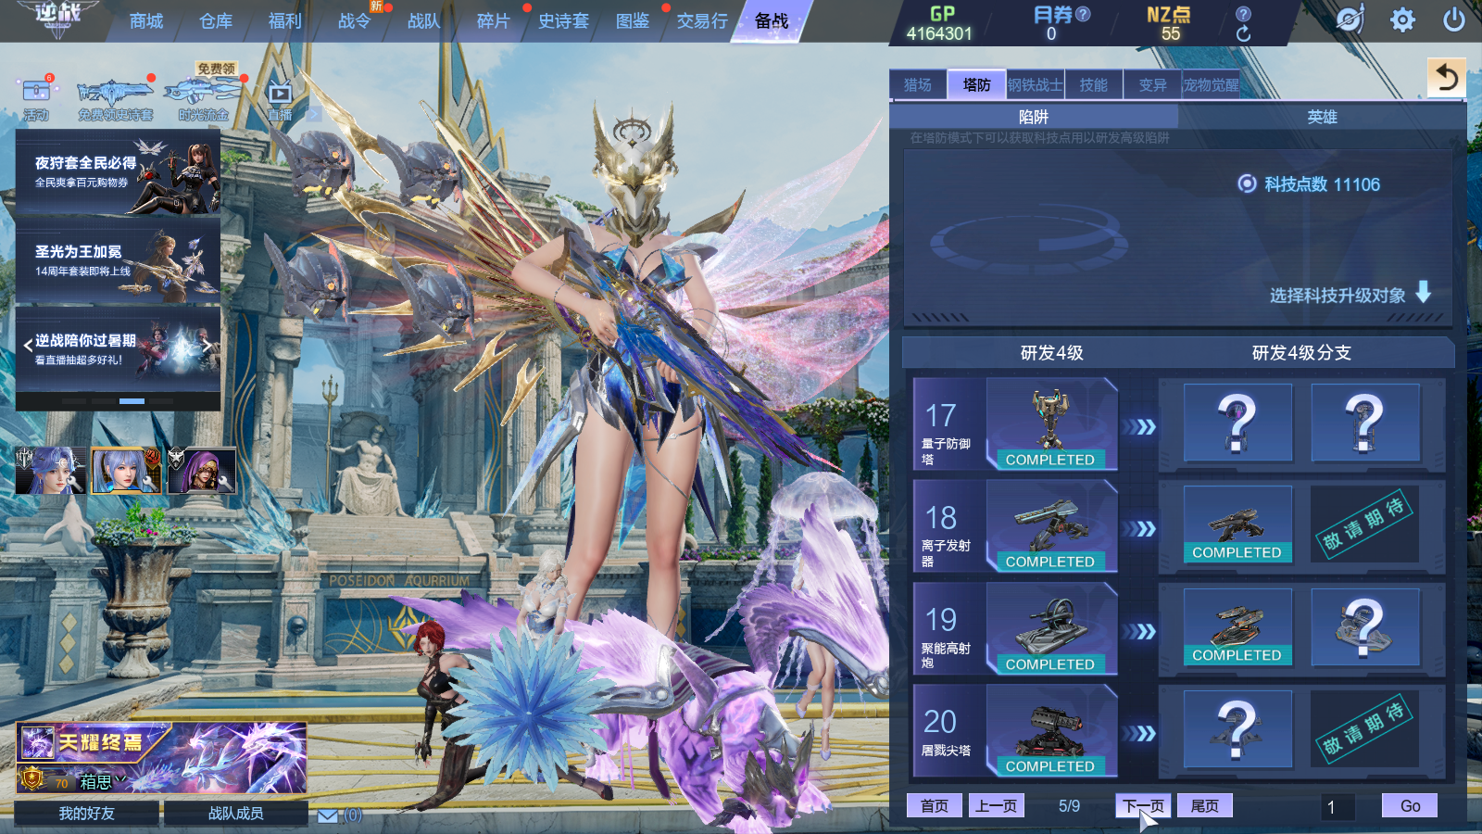Open the planet network icon
Screen dimensions: 1482x834
pyautogui.click(x=1350, y=19)
